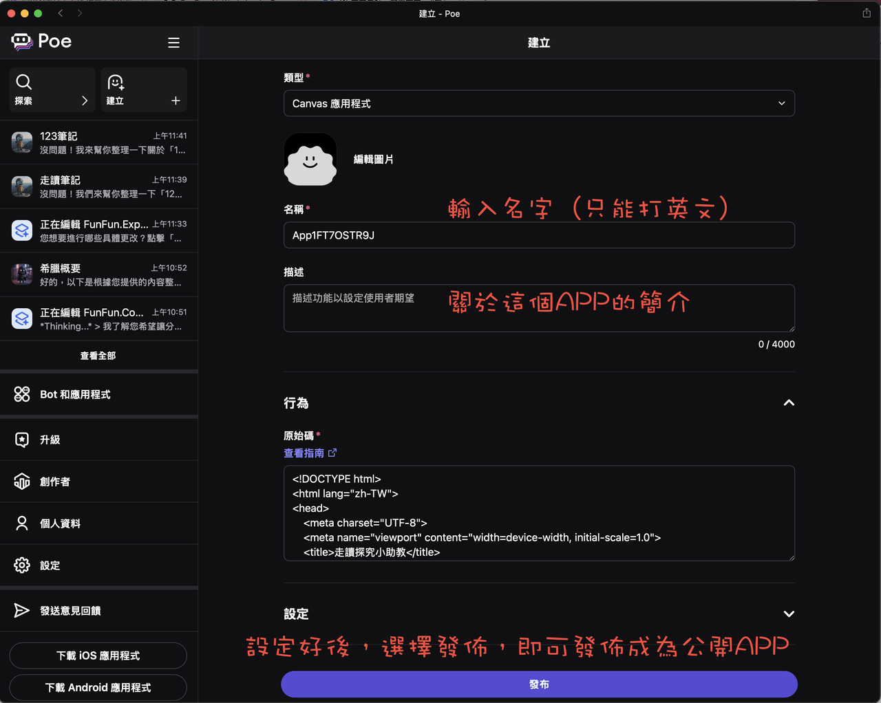881x703 pixels.
Task: Click 查看全部 to view all chats
Action: [99, 356]
